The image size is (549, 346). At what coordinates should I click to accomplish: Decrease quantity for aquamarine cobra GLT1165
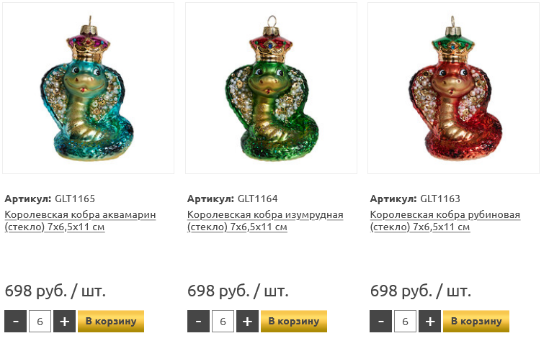click(x=15, y=322)
